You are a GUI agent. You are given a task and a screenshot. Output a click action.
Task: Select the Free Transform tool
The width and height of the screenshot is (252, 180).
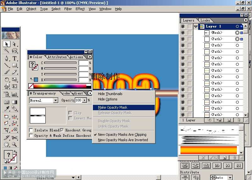tap(14, 86)
